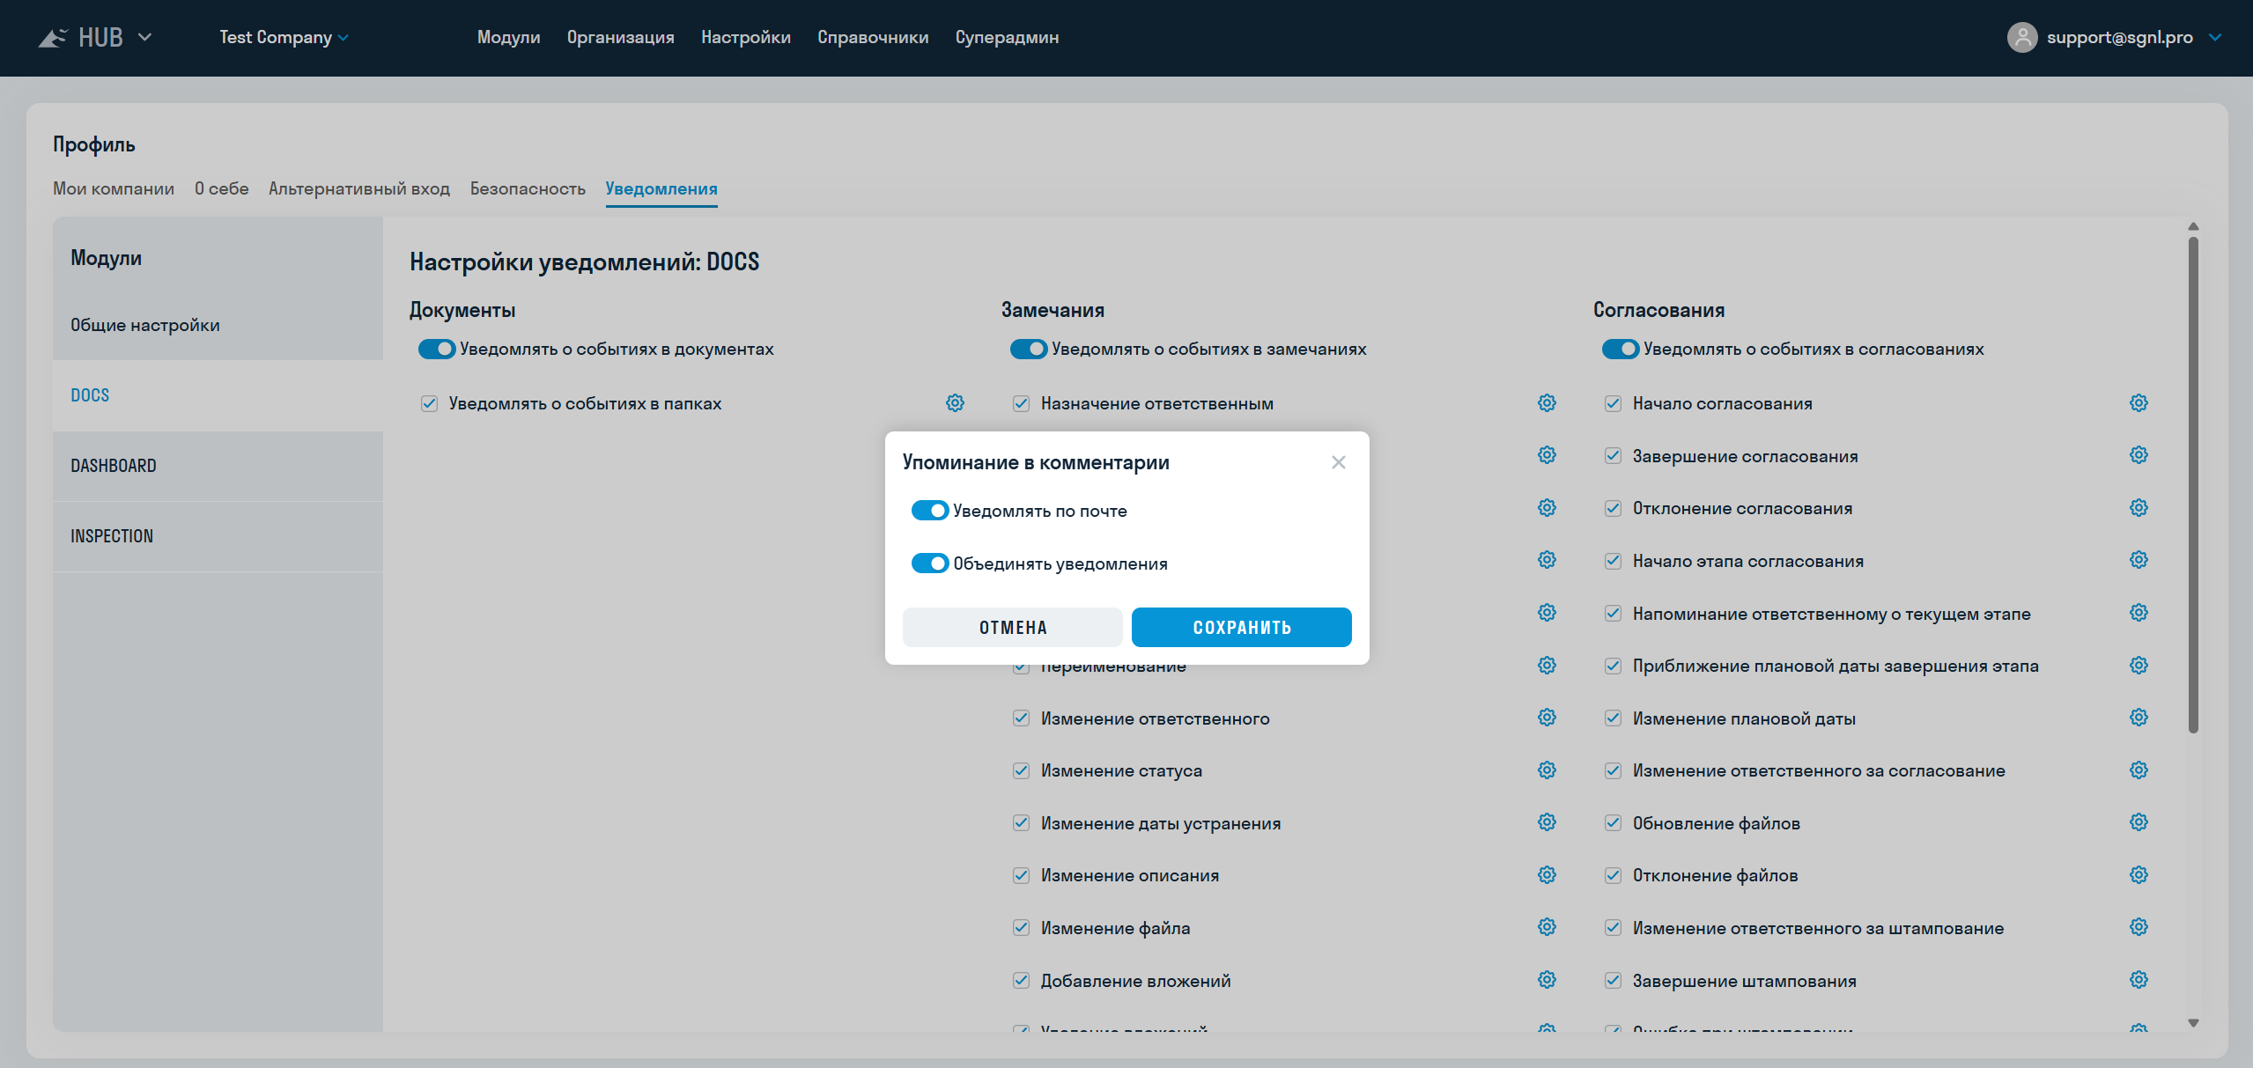This screenshot has width=2253, height=1068.
Task: Open gear settings for Добавление вложений
Action: 1547,980
